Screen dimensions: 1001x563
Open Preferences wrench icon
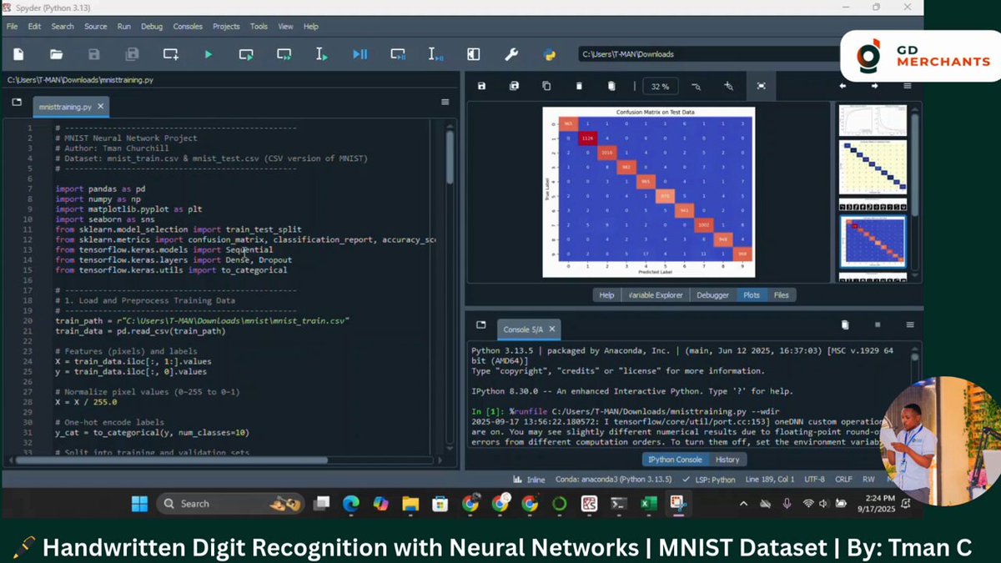coord(511,54)
